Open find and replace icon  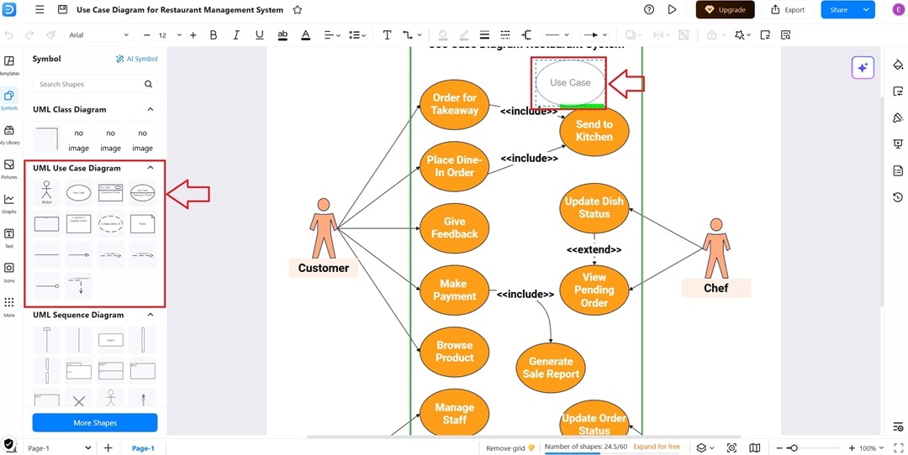pyautogui.click(x=786, y=35)
